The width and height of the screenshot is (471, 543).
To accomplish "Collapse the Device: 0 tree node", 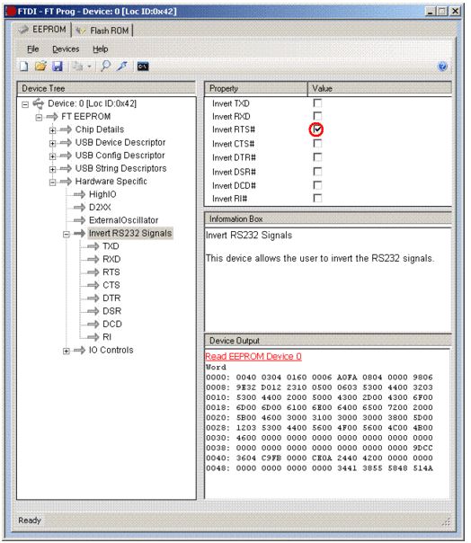I will pyautogui.click(x=25, y=104).
